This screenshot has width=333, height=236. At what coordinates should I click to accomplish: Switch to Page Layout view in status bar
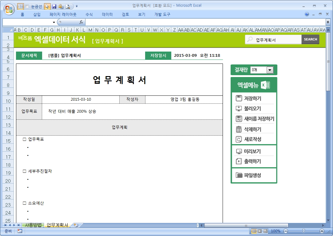[x=260, y=231]
